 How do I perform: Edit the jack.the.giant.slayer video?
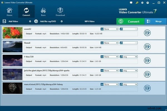(147, 74)
